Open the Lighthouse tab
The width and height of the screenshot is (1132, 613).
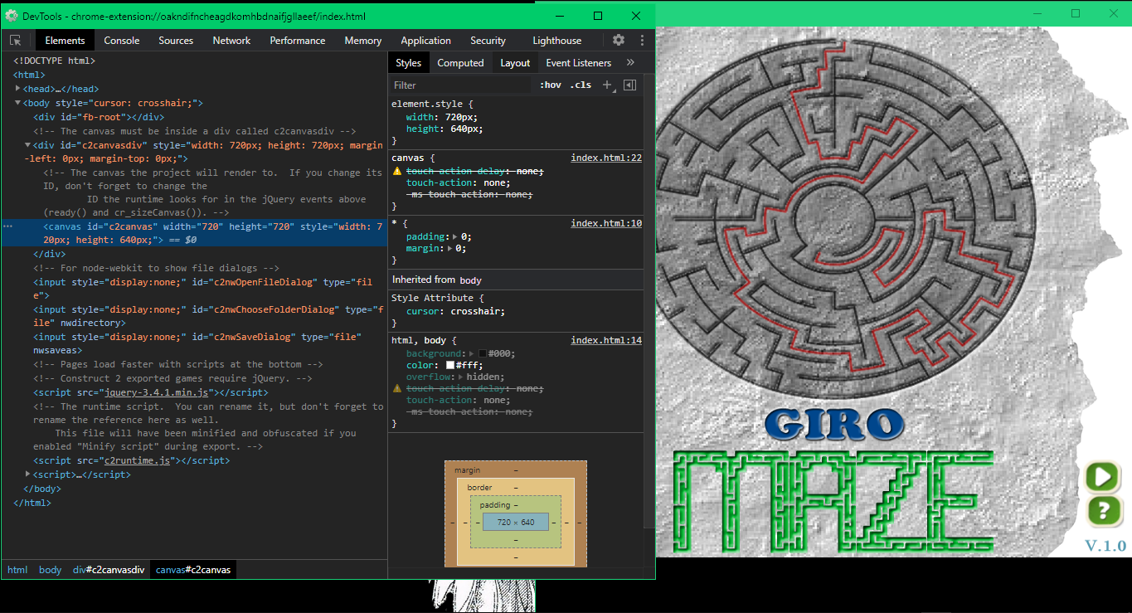(557, 40)
